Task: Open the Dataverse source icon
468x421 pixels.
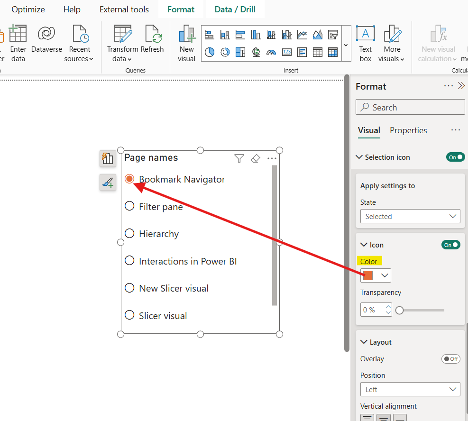Action: coord(46,34)
